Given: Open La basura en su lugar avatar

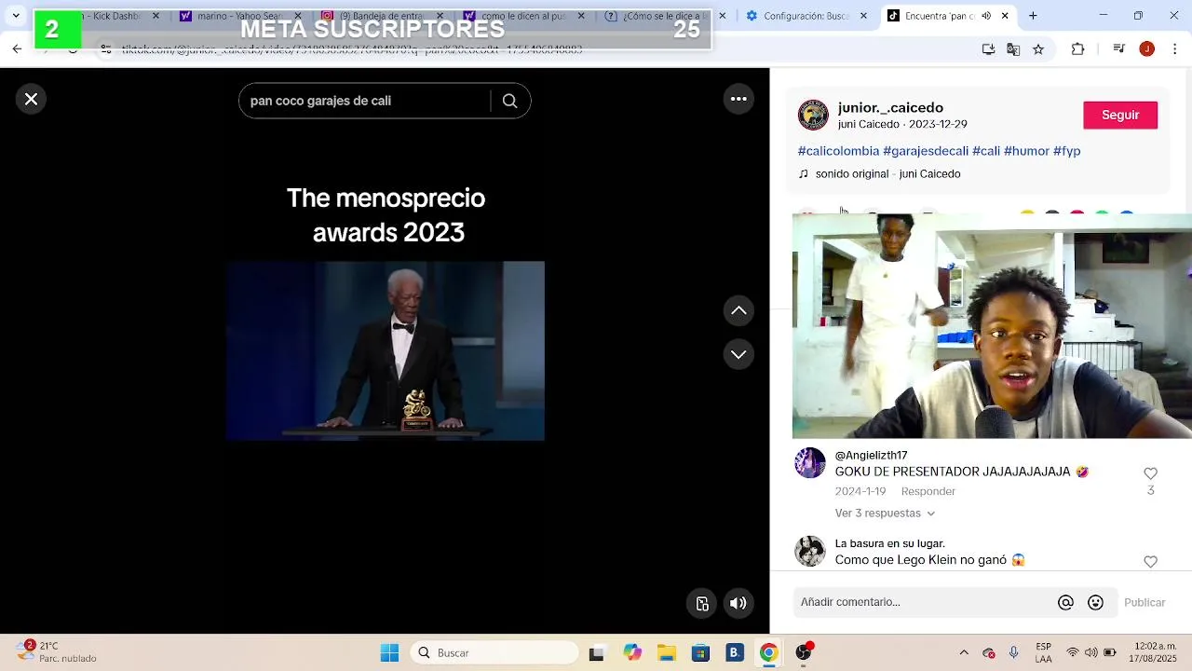Looking at the screenshot, I should tap(810, 551).
